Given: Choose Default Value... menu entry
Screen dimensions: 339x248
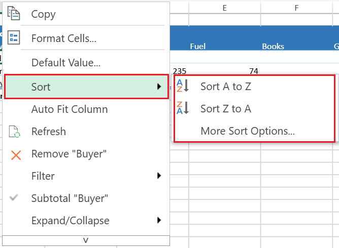Looking at the screenshot, I should pyautogui.click(x=65, y=63).
